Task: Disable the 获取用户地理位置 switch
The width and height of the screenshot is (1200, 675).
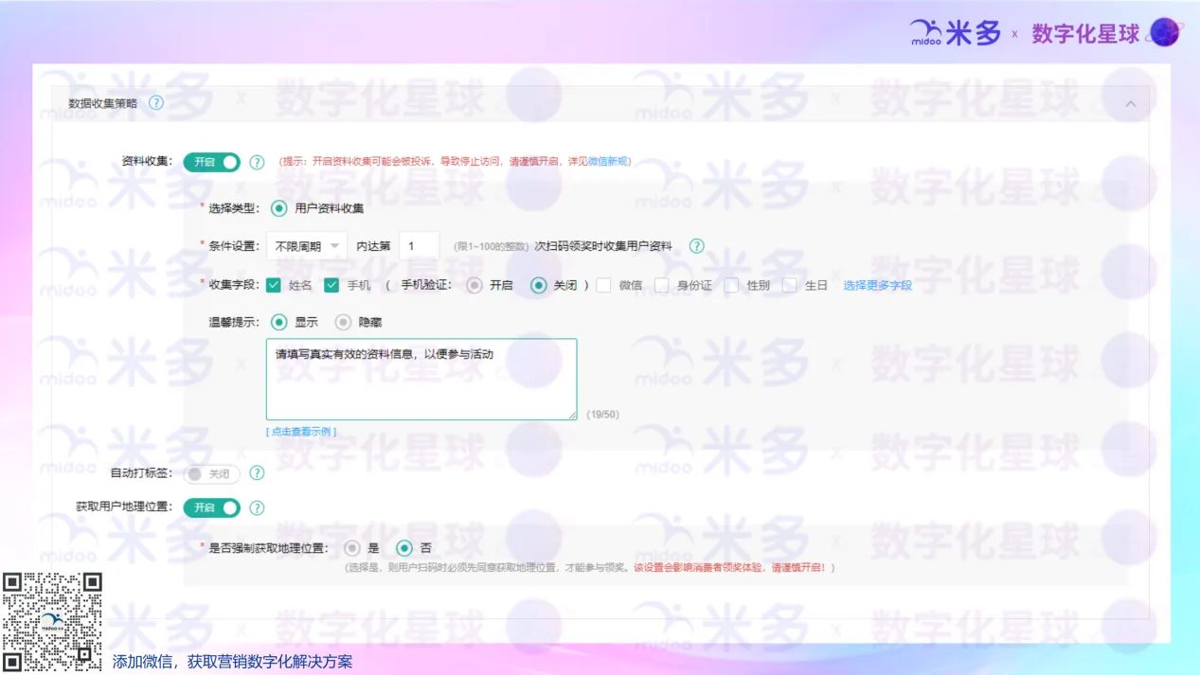Action: [x=211, y=507]
